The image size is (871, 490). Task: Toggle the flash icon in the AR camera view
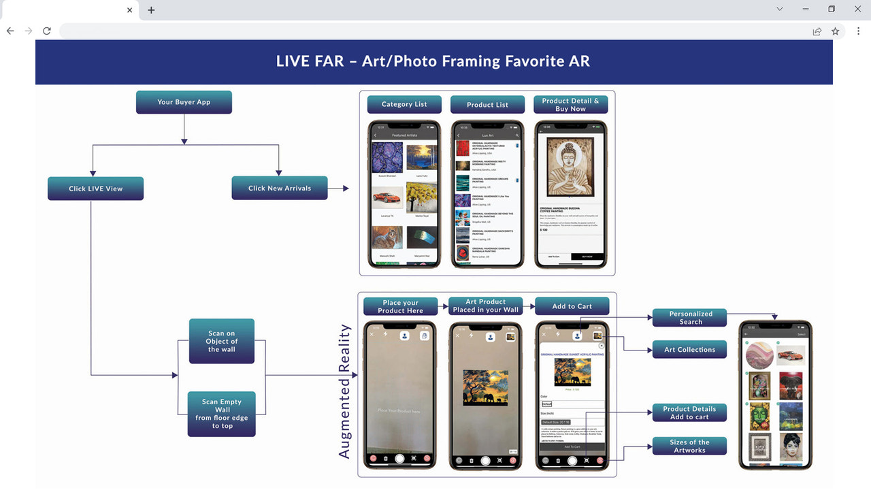pyautogui.click(x=386, y=334)
